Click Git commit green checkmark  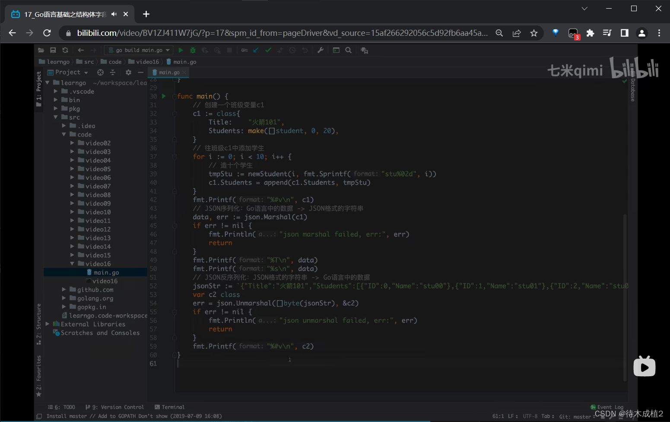click(x=268, y=50)
